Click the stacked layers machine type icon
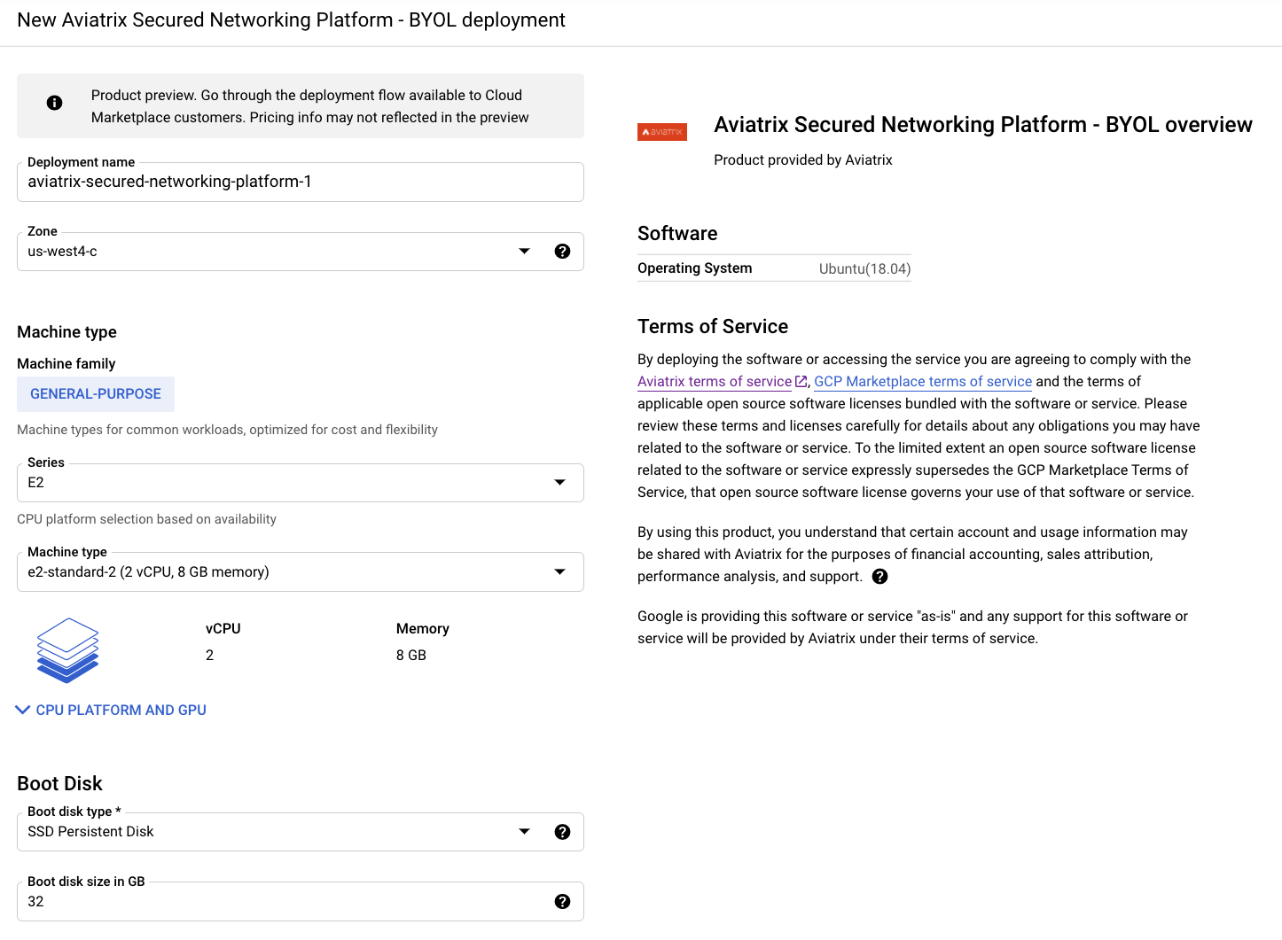This screenshot has height=940, width=1282. point(67,650)
